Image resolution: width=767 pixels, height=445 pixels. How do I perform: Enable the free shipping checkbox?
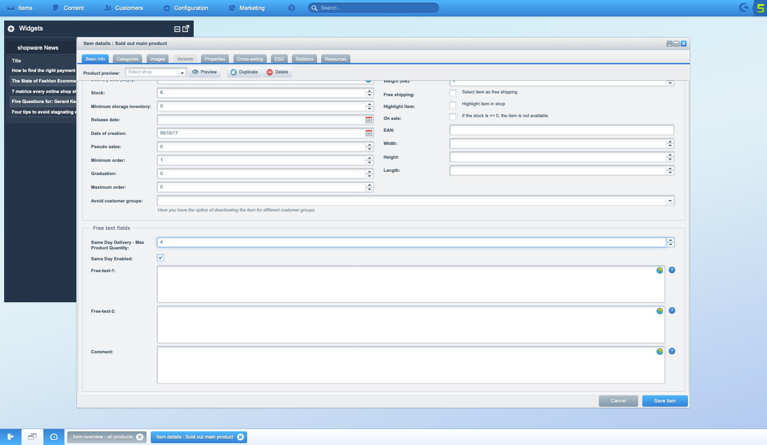coord(453,93)
